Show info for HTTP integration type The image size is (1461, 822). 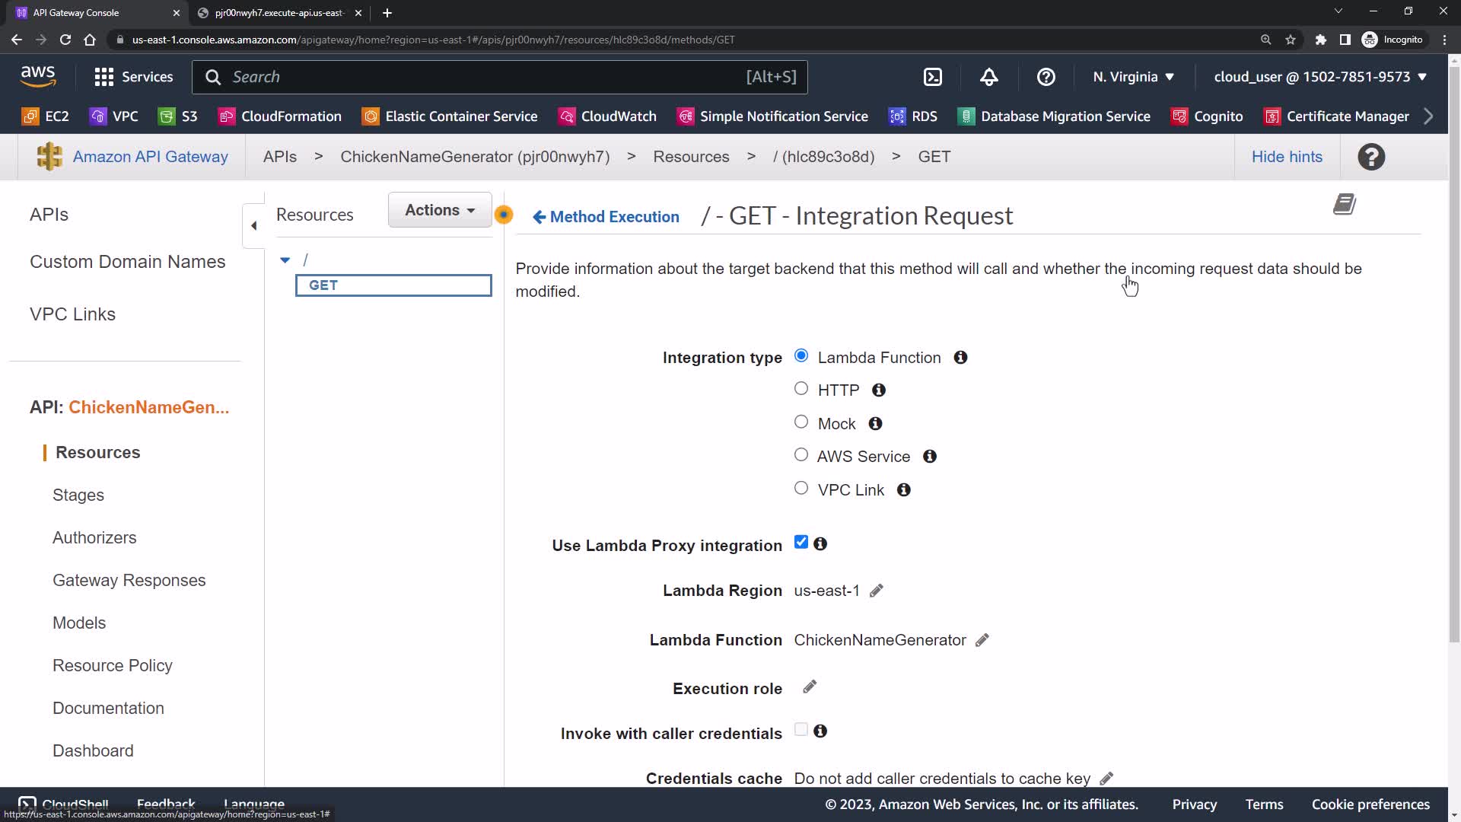pos(879,390)
